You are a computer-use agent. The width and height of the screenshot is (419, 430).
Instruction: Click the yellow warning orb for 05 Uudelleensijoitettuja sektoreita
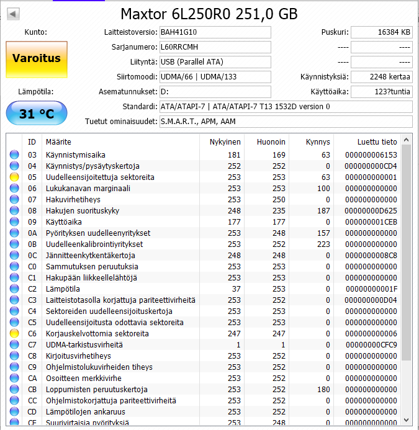coord(14,177)
